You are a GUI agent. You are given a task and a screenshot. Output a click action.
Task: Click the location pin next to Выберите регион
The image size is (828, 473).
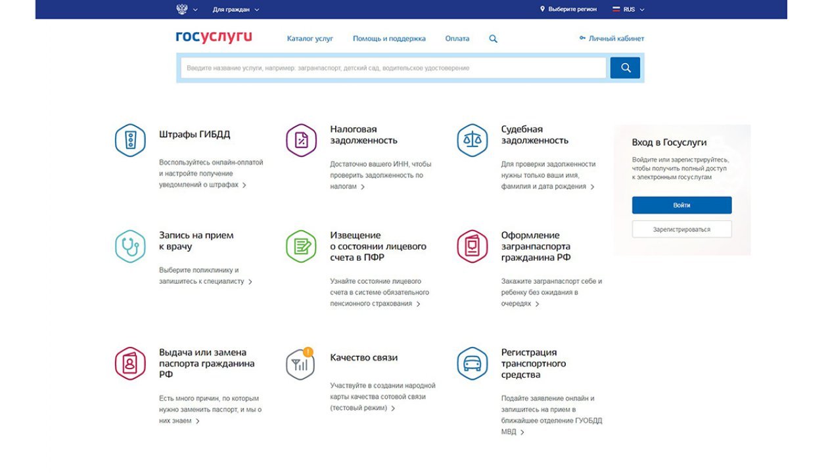click(543, 9)
